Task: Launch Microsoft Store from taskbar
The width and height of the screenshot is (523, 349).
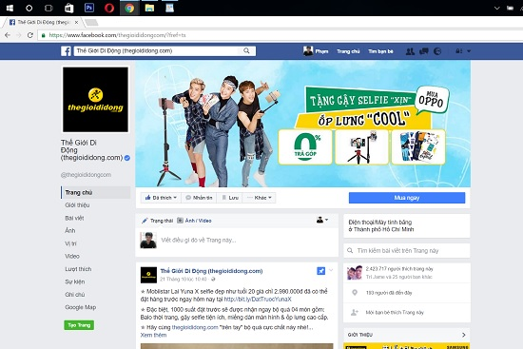Action: point(69,8)
